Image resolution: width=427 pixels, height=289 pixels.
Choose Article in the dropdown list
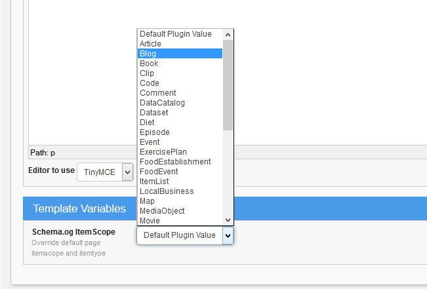coord(180,44)
